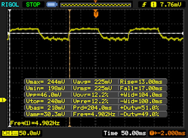Click the Vmax= 244mV measurement
This screenshot has width=188, height=138.
click(46, 82)
